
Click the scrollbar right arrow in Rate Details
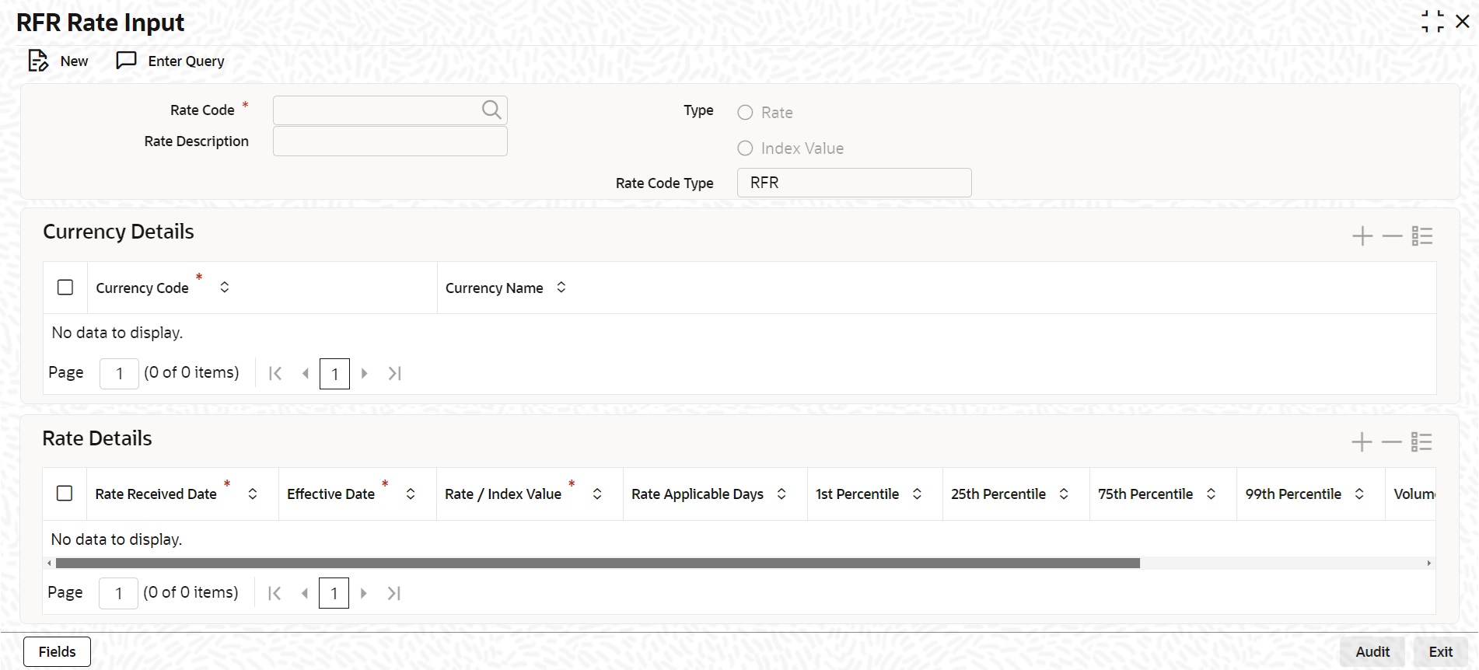point(1429,563)
